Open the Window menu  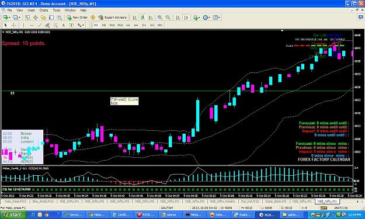point(70,11)
